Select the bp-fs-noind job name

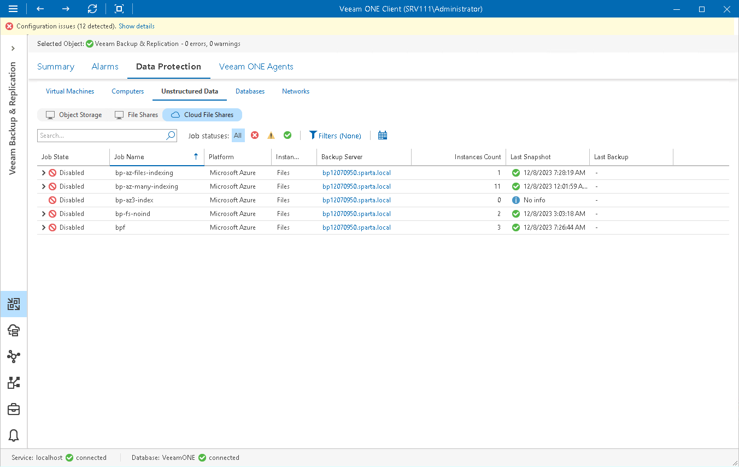[x=133, y=214]
